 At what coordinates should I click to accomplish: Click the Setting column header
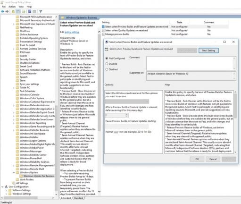coord(106,22)
